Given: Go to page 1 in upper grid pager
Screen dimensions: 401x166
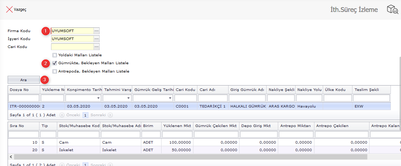Looking at the screenshot, I should tap(86, 115).
